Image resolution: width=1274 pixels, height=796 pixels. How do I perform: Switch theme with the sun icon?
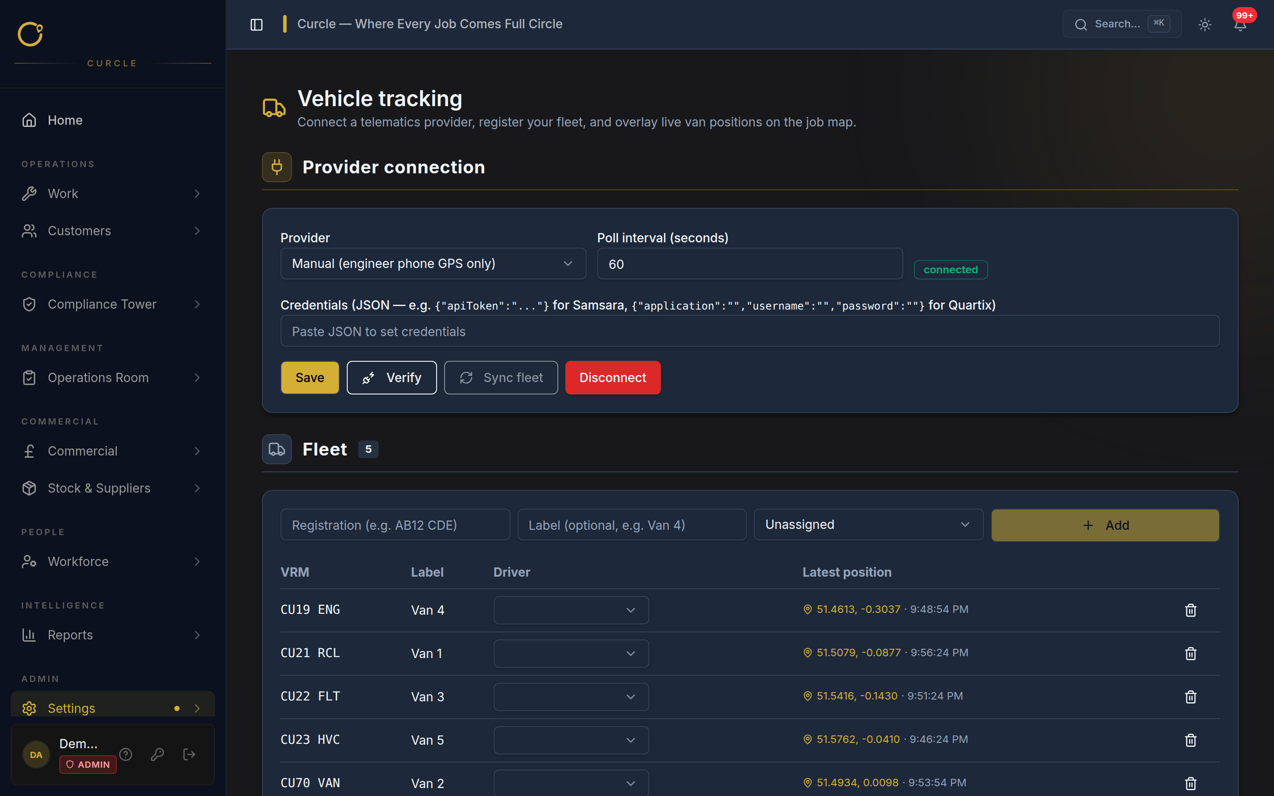pos(1205,24)
